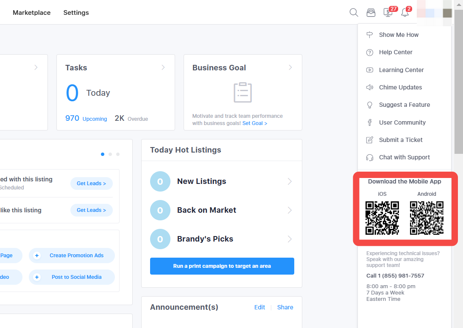463x328 pixels.
Task: Choose Suggest a Feature menu entry
Action: tap(404, 105)
